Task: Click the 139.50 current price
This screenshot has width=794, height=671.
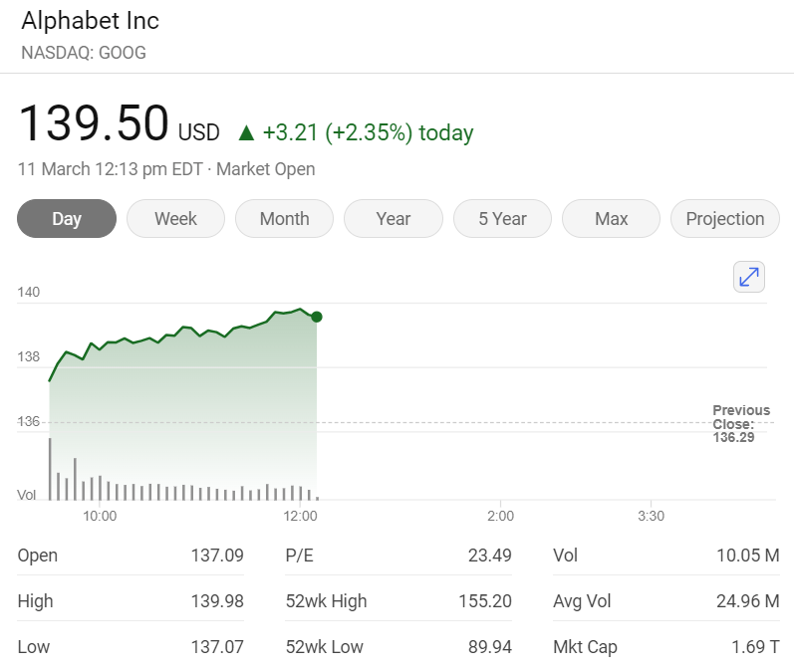Action: tap(94, 124)
